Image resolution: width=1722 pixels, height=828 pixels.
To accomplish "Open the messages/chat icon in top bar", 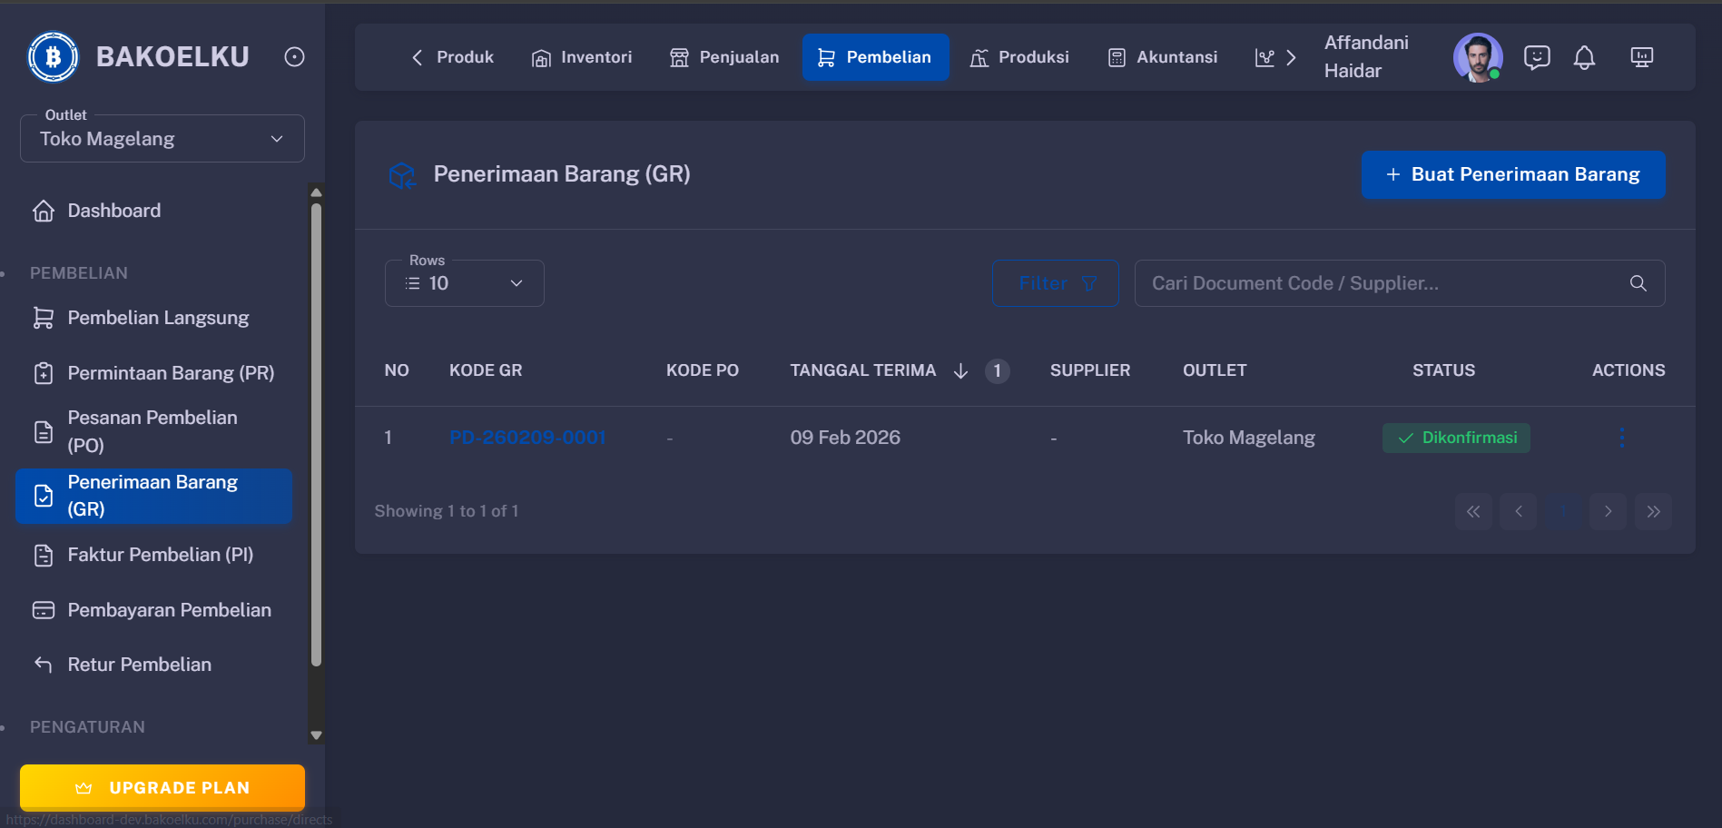I will pos(1537,57).
